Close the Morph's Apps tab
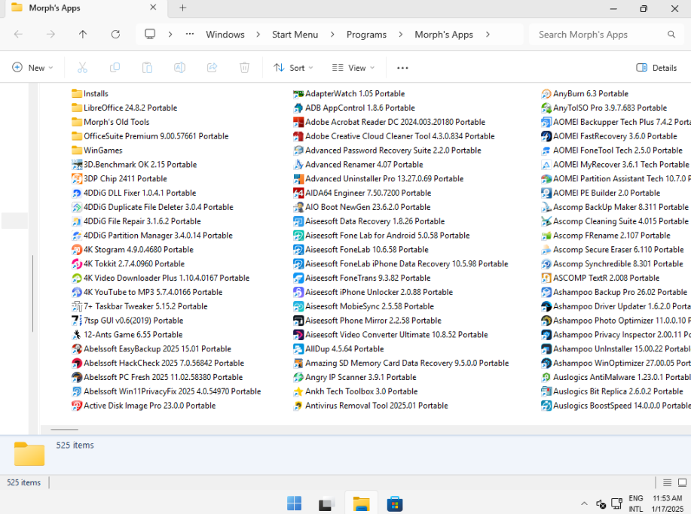 coord(153,8)
